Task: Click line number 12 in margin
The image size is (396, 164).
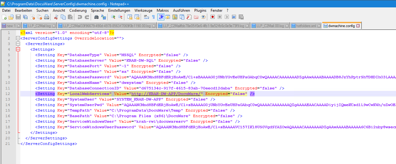Action: pyautogui.click(x=8, y=94)
